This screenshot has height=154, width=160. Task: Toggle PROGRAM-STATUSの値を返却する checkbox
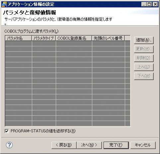pyautogui.click(x=7, y=131)
